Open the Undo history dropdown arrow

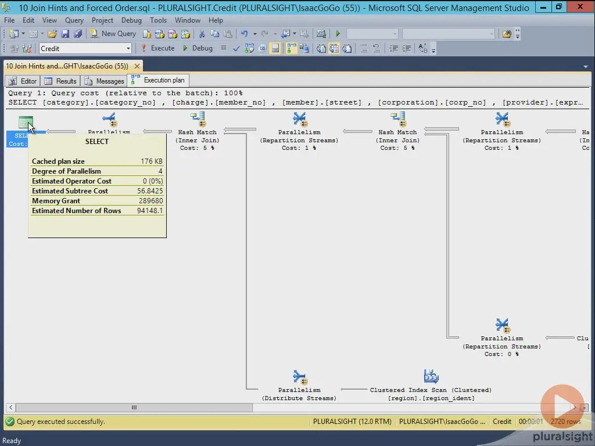point(255,33)
